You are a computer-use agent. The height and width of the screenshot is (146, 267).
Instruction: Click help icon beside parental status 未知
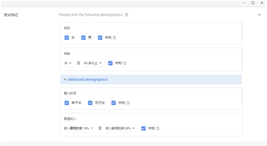[128, 103]
